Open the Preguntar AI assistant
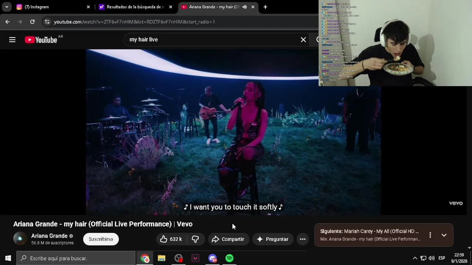The image size is (472, 265). click(x=273, y=239)
